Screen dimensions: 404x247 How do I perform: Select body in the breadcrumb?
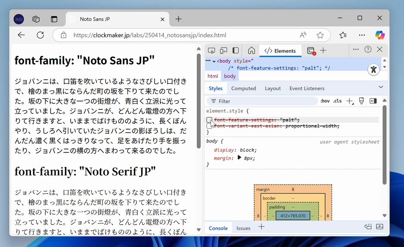(230, 76)
